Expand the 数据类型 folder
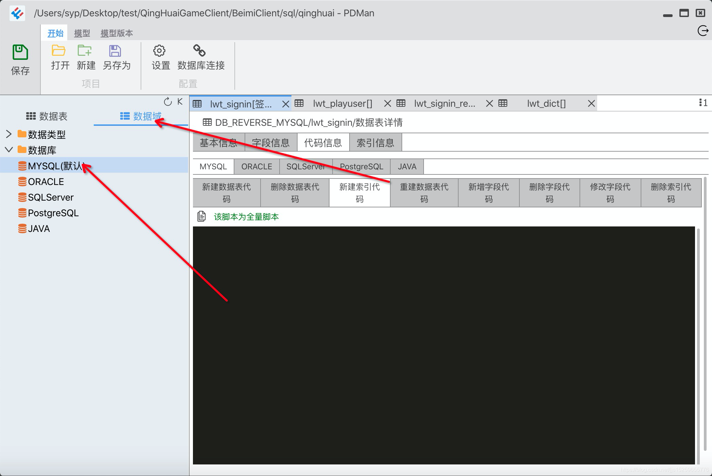712x476 pixels. coord(9,134)
